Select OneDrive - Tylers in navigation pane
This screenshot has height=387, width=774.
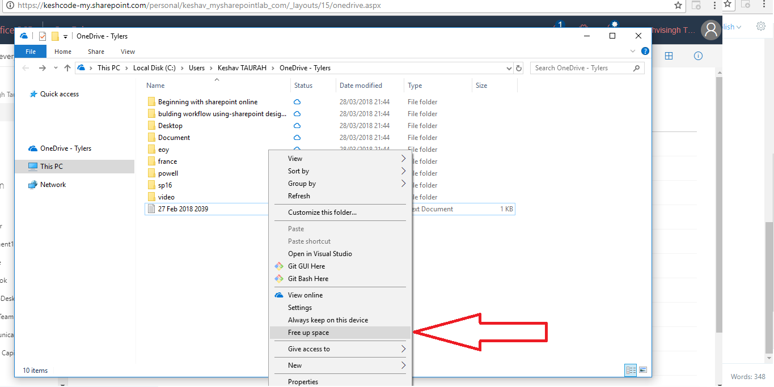(x=66, y=148)
